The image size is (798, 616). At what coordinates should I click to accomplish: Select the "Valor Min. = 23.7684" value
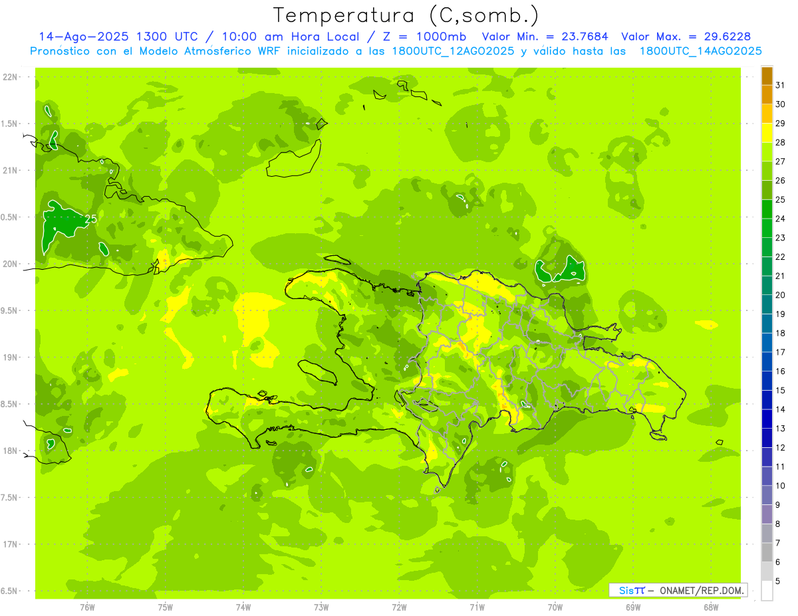point(545,37)
